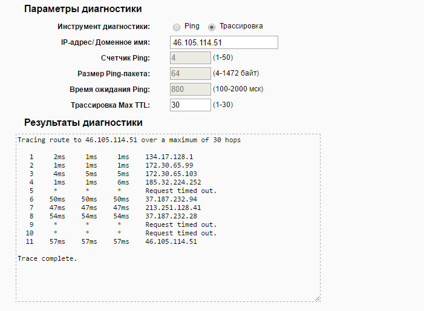Click the Время ожидания Ping field

point(190,90)
